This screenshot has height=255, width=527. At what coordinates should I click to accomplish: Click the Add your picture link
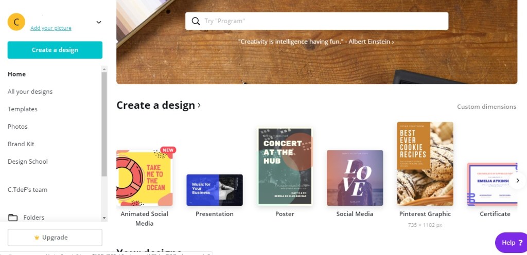pos(51,28)
